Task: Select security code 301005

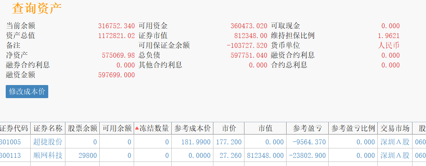Action: pos(10,142)
